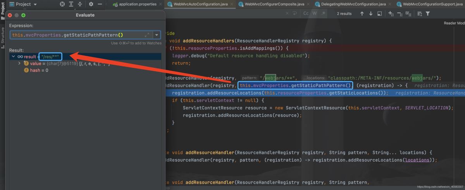Toggle Match Case (Cc) in search bar
Screen dimensions: 465x190
(306, 14)
